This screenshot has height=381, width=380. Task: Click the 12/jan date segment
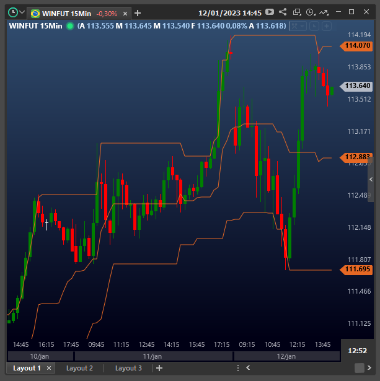[287, 356]
